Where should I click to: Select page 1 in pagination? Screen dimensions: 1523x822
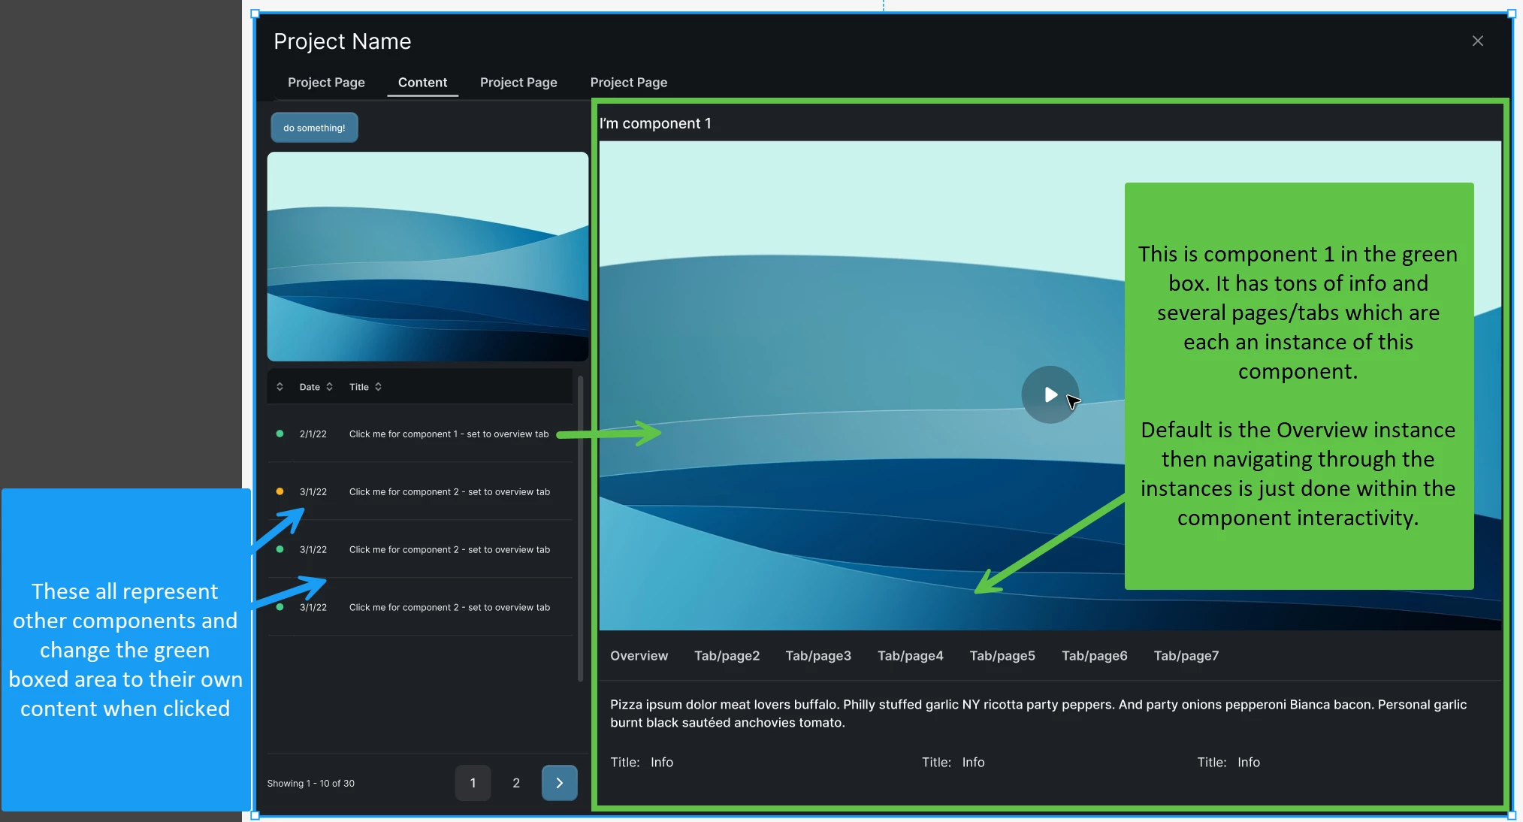pyautogui.click(x=473, y=783)
